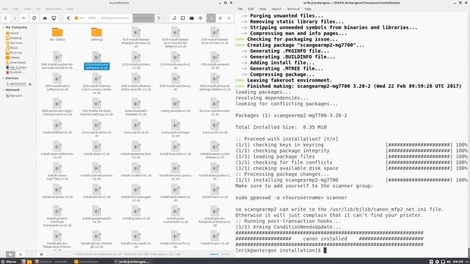The image size is (470, 264).
Task: Select the install-canon-mg7750 script file
Action: (57, 172)
